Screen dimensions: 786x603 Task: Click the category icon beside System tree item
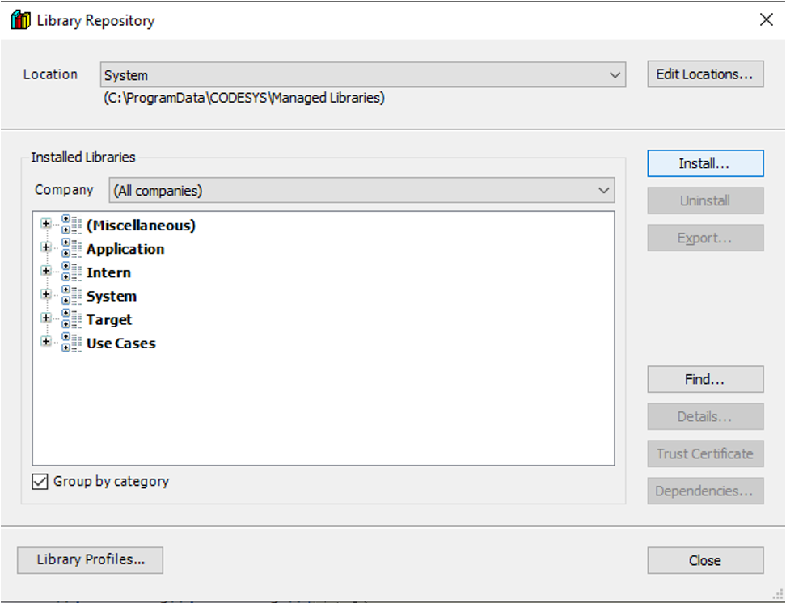click(71, 295)
